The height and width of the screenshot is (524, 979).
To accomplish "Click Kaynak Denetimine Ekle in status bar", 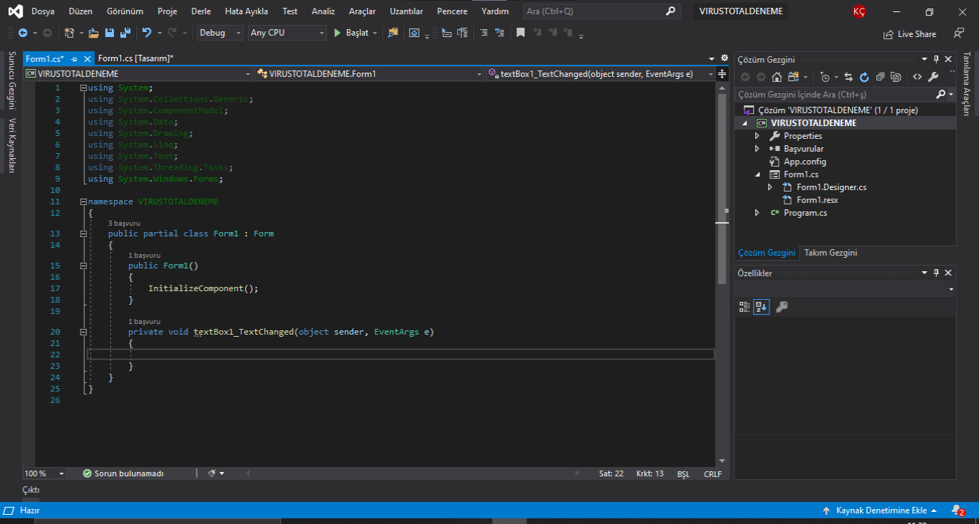I will tap(881, 510).
